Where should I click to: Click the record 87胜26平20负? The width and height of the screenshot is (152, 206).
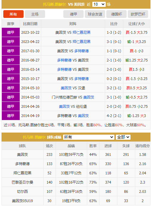(x=71, y=164)
